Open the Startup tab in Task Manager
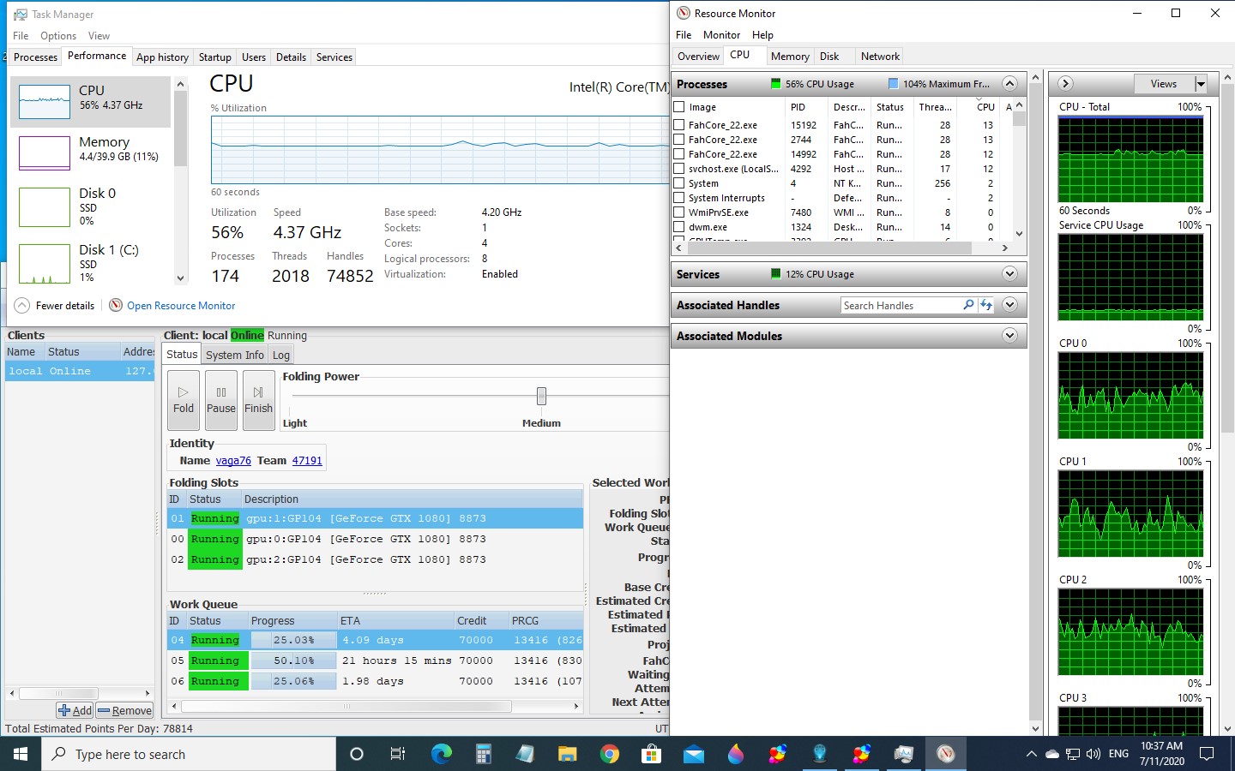The width and height of the screenshot is (1235, 771). coord(215,57)
